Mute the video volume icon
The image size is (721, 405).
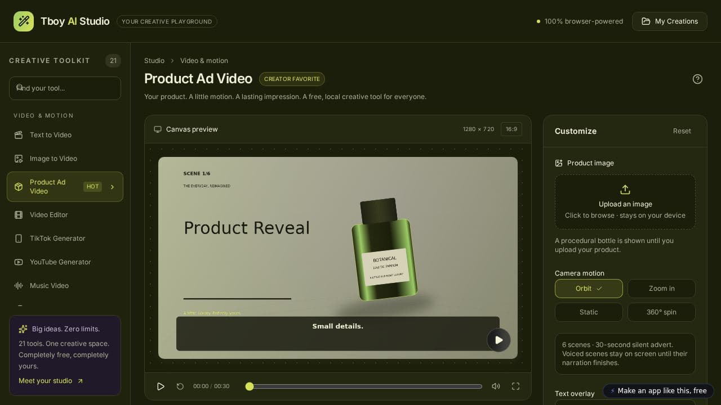click(496, 386)
